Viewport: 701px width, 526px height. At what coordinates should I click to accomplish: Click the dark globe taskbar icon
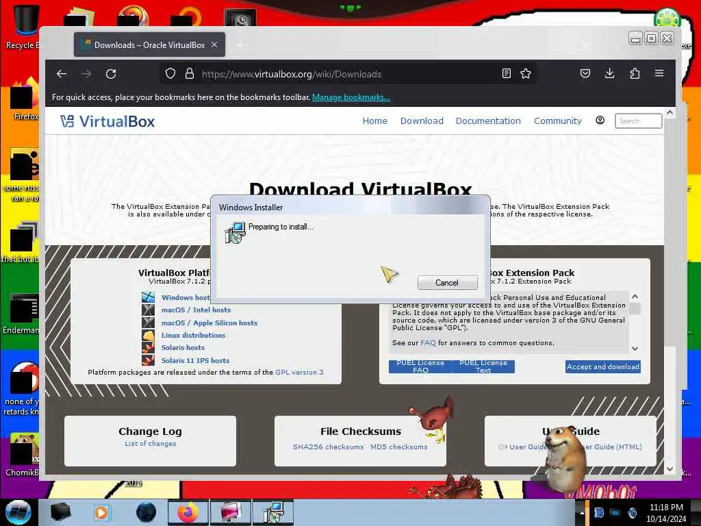tap(146, 512)
